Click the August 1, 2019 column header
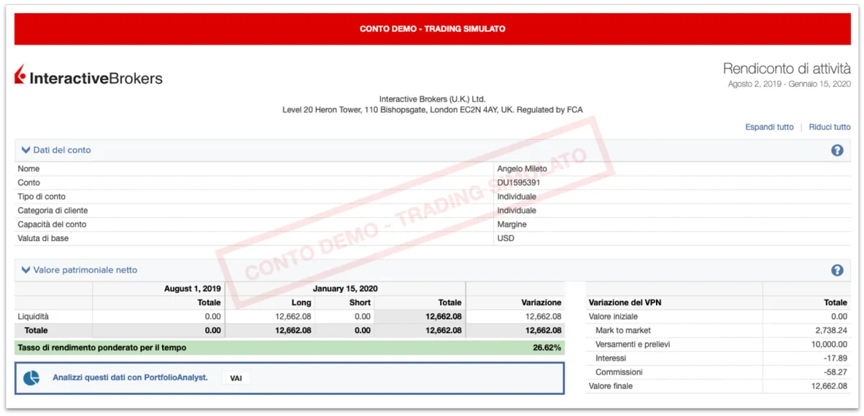Screen dimensions: 864x416 pos(192,289)
